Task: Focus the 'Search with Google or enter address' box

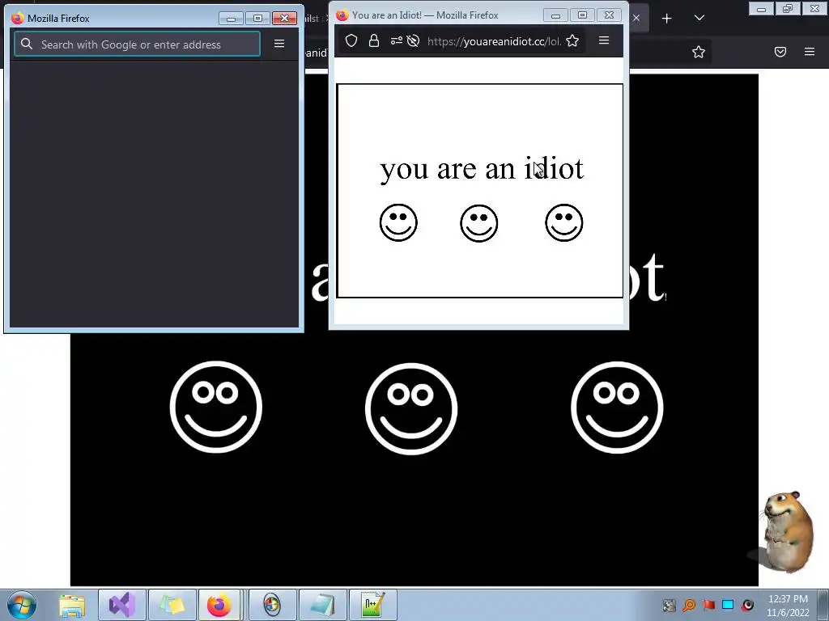Action: point(138,44)
